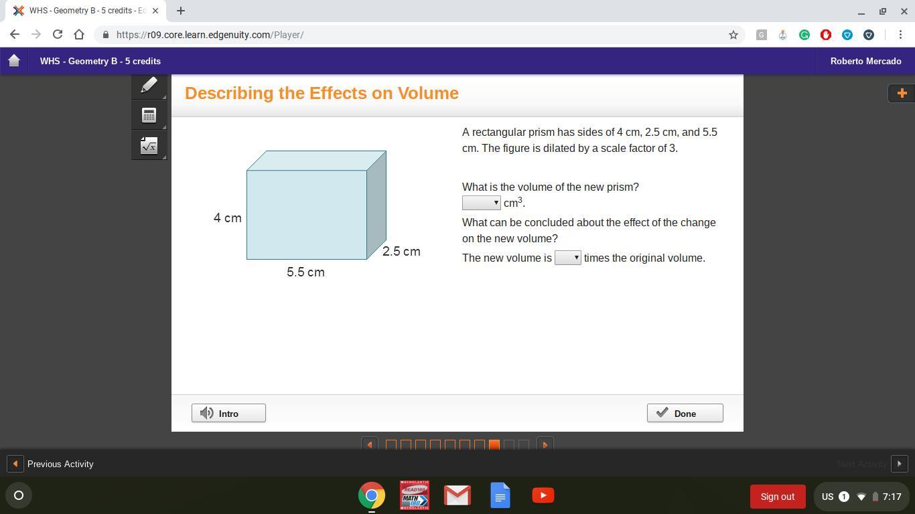Image resolution: width=915 pixels, height=514 pixels.
Task: Click the "2.5 cm" prism label
Action: click(x=401, y=252)
